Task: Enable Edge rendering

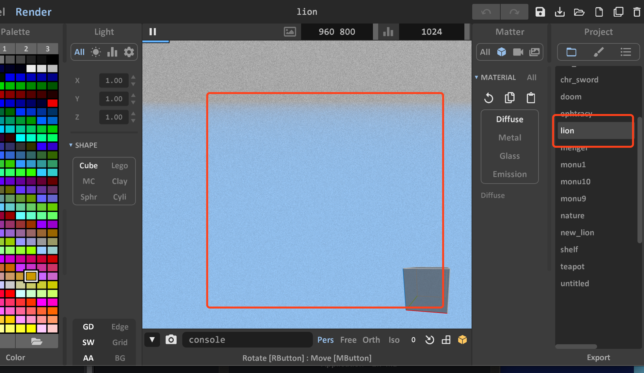Action: pyautogui.click(x=120, y=326)
